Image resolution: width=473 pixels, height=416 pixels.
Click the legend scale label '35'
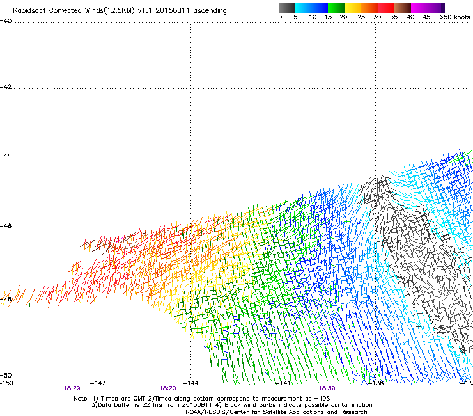[394, 17]
